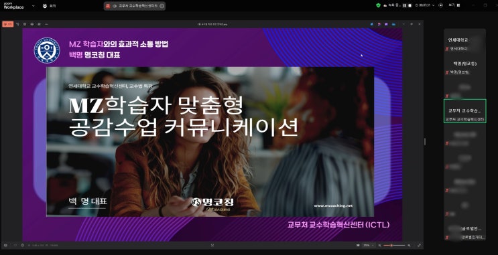
Task: Click the purple Designer icon in viewer title bar
Action: tap(386, 24)
